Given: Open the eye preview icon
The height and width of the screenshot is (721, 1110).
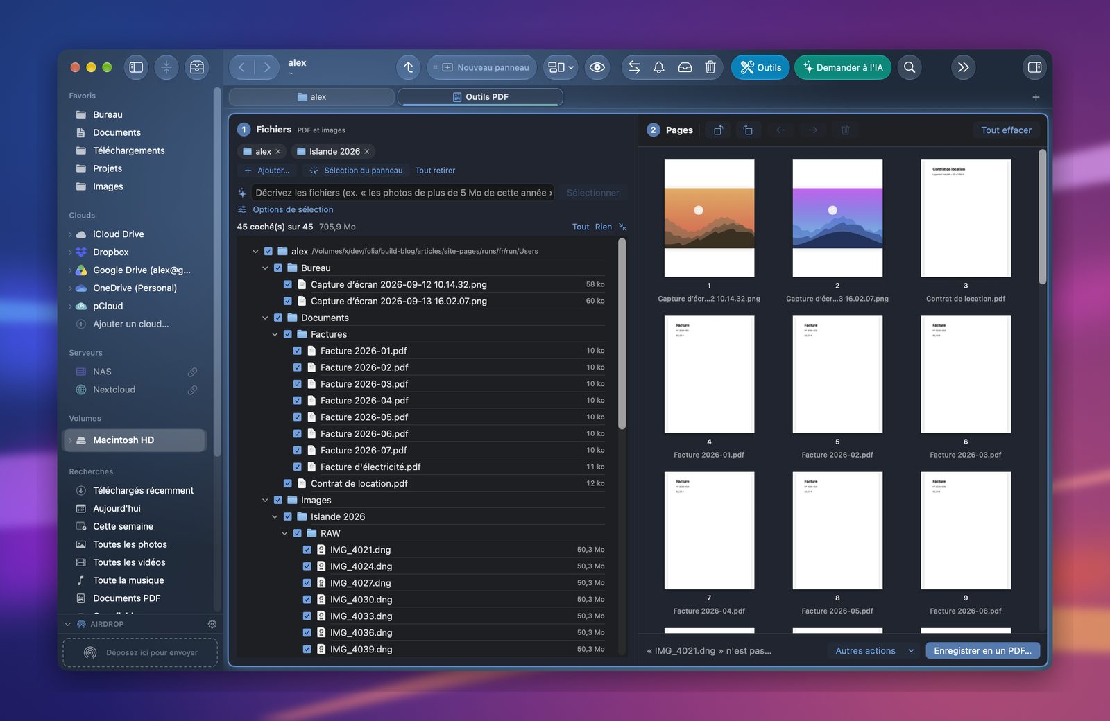Looking at the screenshot, I should (x=597, y=67).
